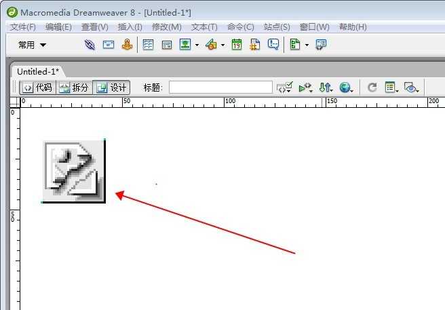Insert a Named Anchor
Screen dimensions: 445x310
(x=126, y=45)
